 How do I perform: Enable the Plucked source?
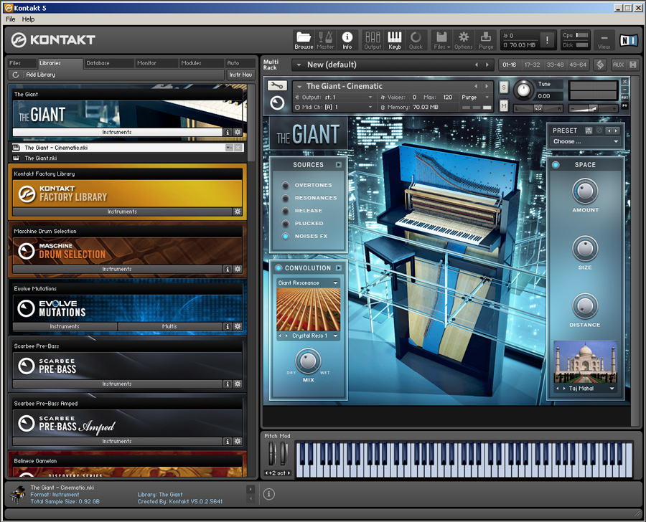285,224
